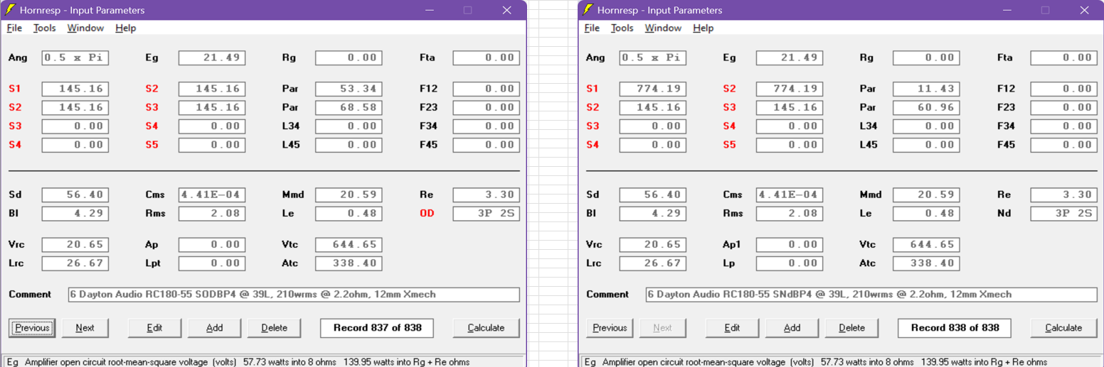The height and width of the screenshot is (367, 1104).
Task: Select Ang field in left window
Action: coord(75,57)
